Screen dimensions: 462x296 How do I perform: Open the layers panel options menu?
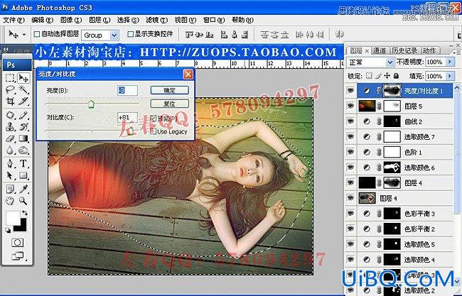457,53
